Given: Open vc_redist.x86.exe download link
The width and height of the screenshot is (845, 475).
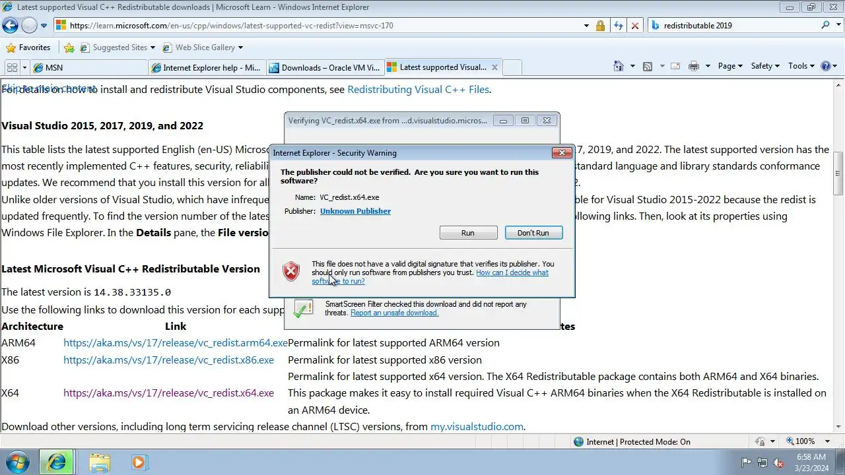Looking at the screenshot, I should coord(168,360).
